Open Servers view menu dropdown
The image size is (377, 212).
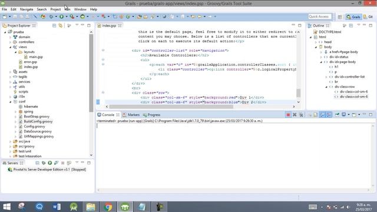tap(77, 163)
